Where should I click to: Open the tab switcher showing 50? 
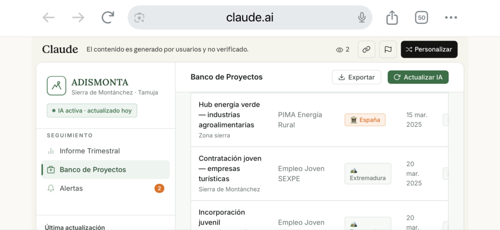tap(421, 18)
